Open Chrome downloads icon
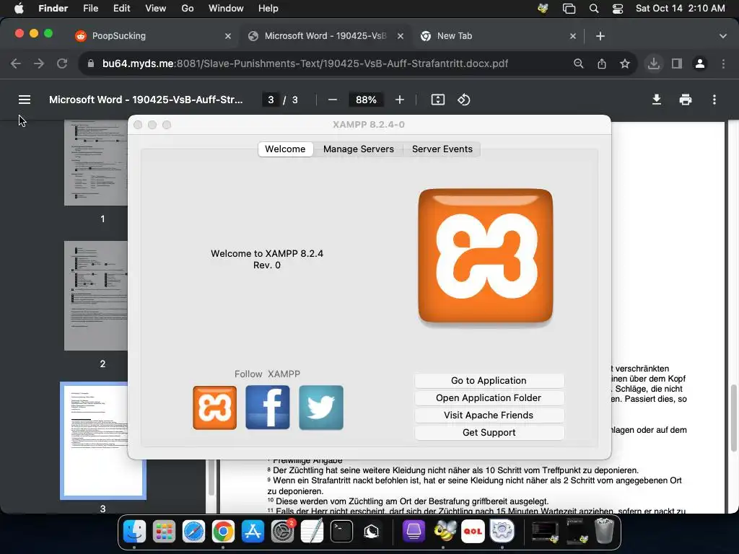This screenshot has height=554, width=739. click(654, 63)
